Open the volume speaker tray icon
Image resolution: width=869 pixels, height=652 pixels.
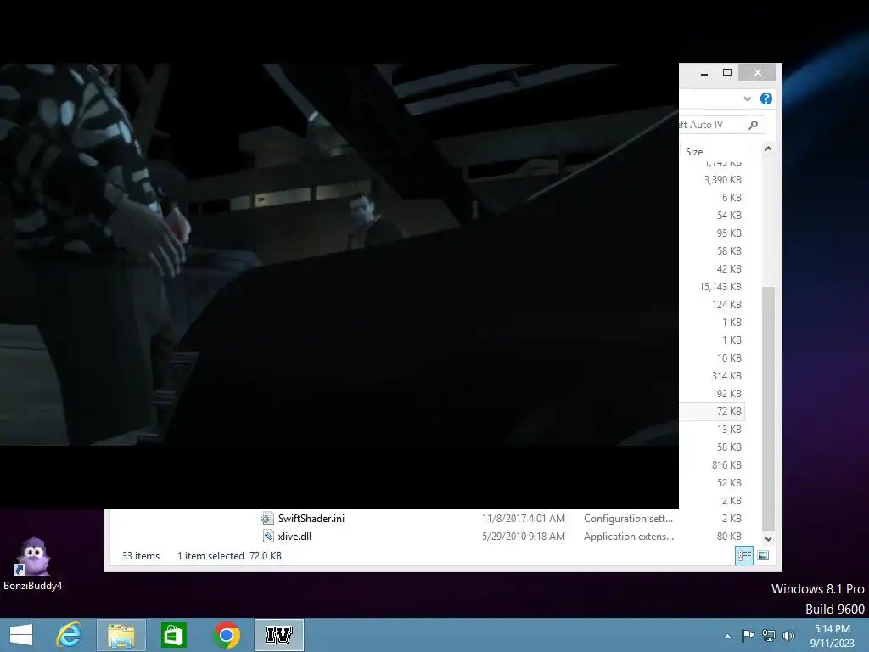[x=788, y=635]
